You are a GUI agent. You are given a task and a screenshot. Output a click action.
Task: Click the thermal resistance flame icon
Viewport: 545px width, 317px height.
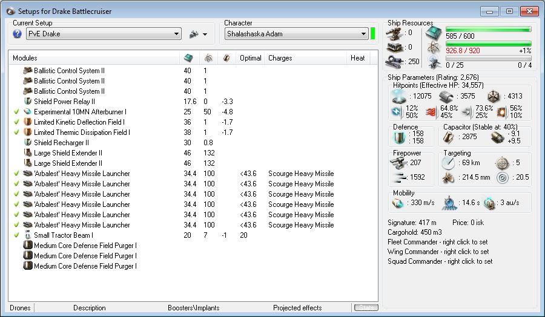[x=431, y=112]
